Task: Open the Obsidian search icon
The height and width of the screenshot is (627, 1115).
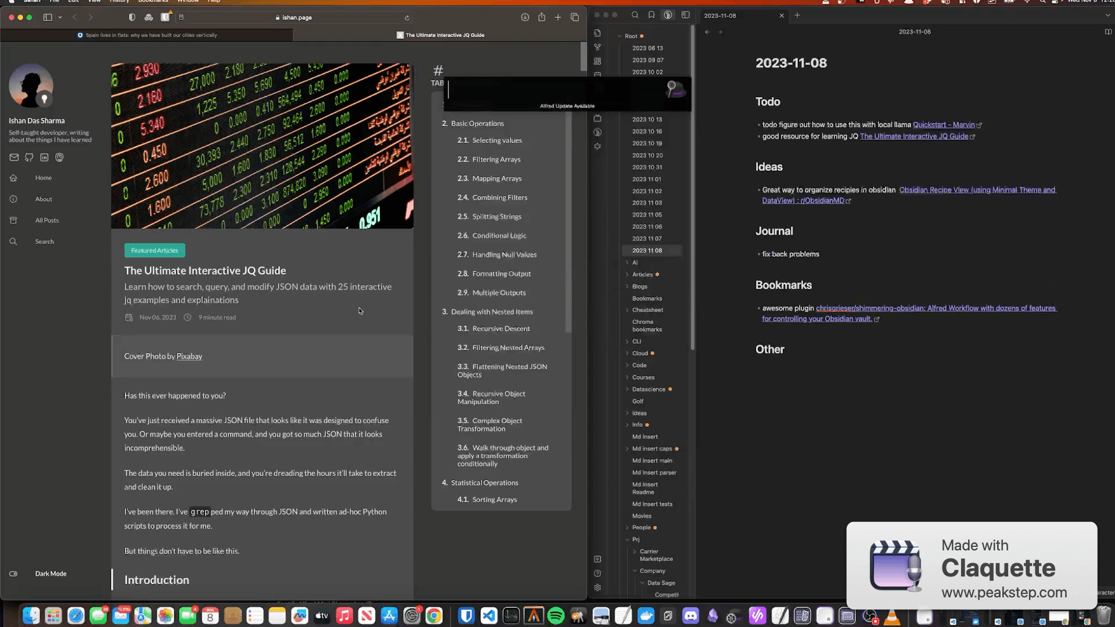Action: click(x=635, y=15)
